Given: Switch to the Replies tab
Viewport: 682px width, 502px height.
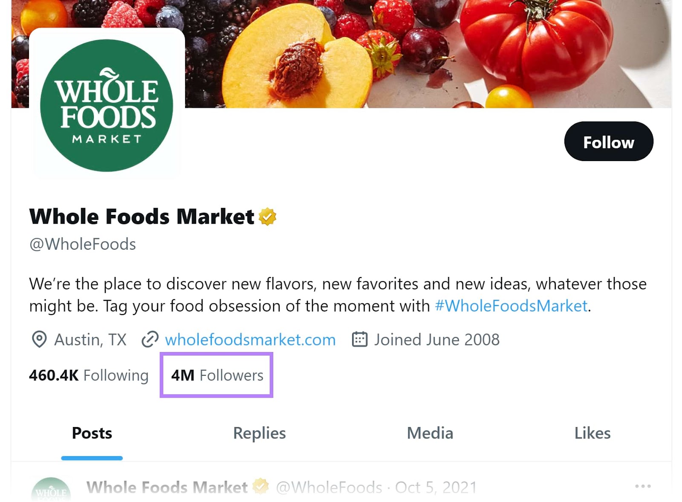Looking at the screenshot, I should 259,433.
